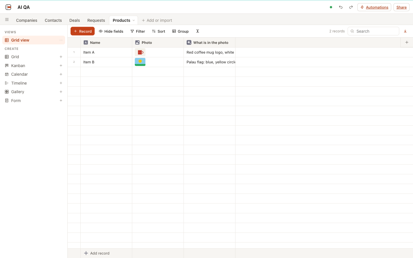Click the undo arrow icon
Viewport: 413px width, 258px height.
click(341, 7)
